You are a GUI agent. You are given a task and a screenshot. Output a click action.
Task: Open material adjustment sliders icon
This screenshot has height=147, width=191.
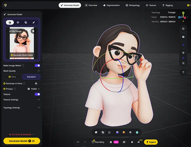coord(109,132)
